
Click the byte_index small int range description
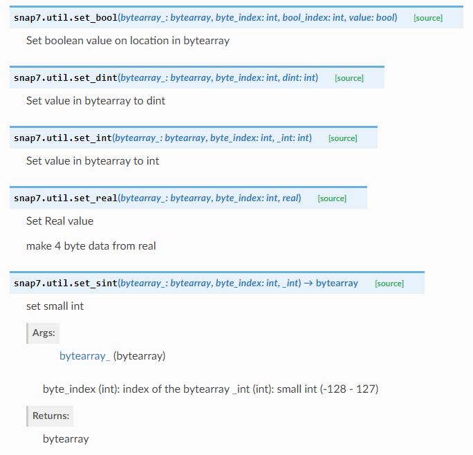coord(210,389)
